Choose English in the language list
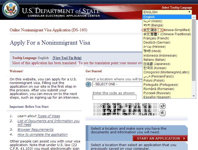The height and width of the screenshot is (150, 198). (167, 17)
